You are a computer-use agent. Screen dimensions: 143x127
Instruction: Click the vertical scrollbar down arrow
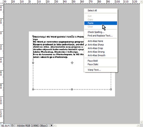point(141,122)
